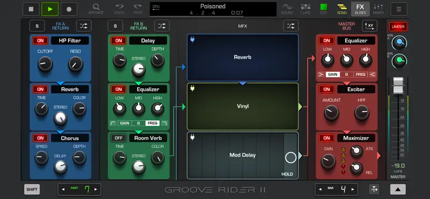
Task: Toggle the FX A Reverb ON switch
Action: (40, 89)
